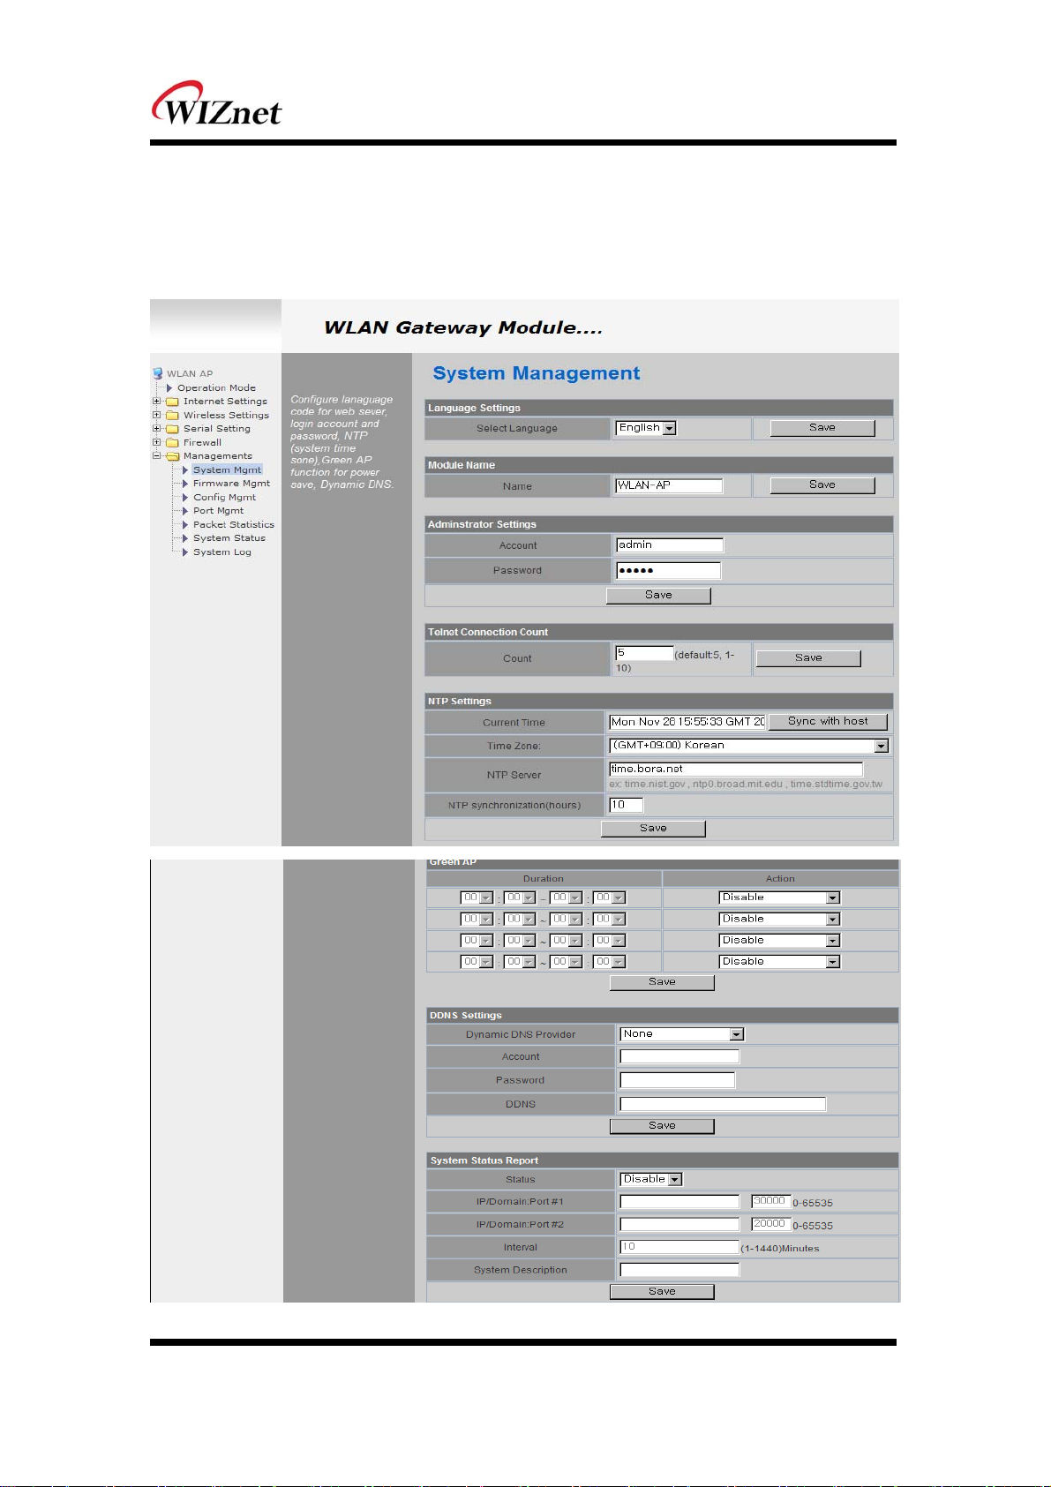Click the WLAN AP root icon
The height and width of the screenshot is (1487, 1051).
(158, 373)
